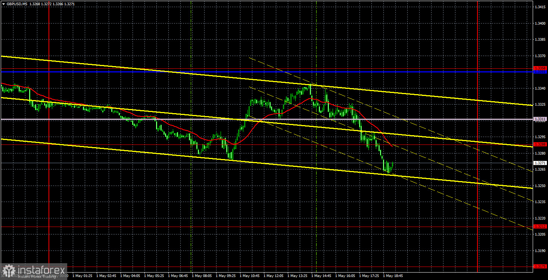Select the GBPUSD,M5 chart title text

[16, 4]
